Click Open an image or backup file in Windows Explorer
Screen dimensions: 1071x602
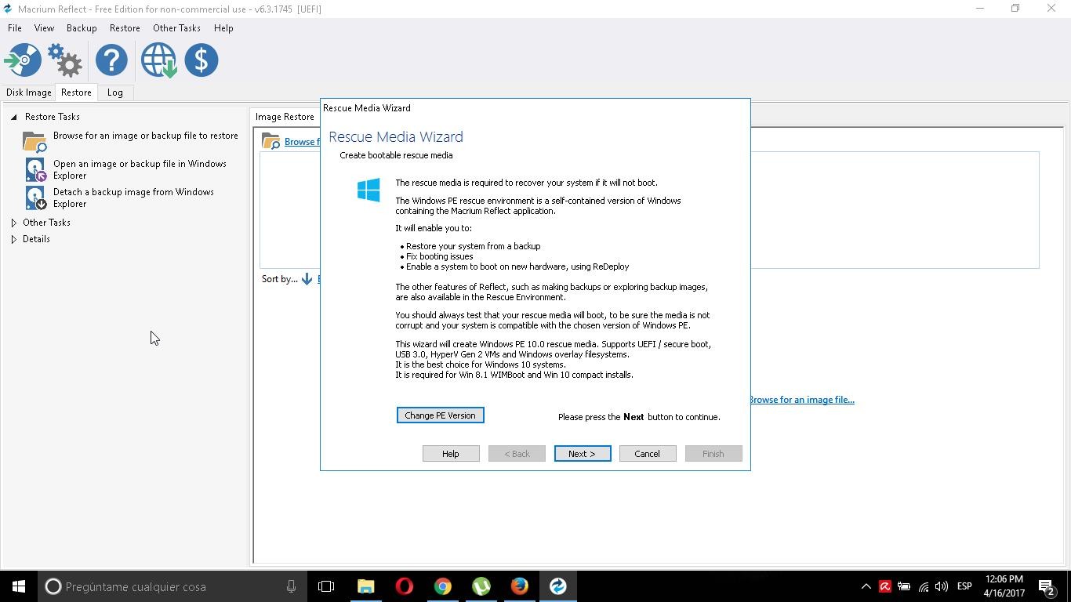140,169
